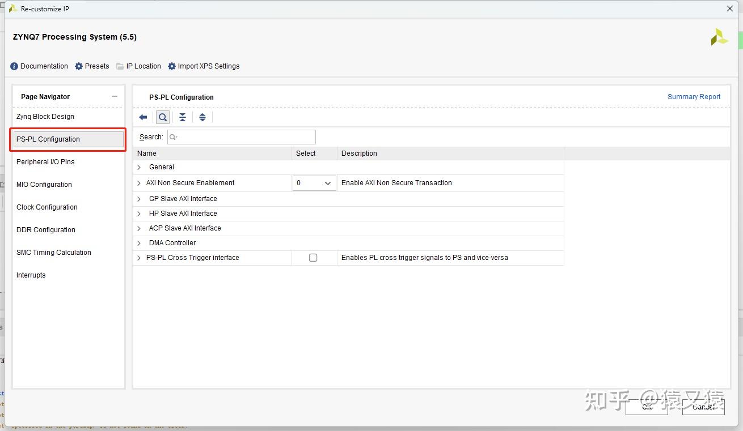This screenshot has height=431, width=743.
Task: Click Import XPS Settings gear icon
Action: [x=172, y=66]
